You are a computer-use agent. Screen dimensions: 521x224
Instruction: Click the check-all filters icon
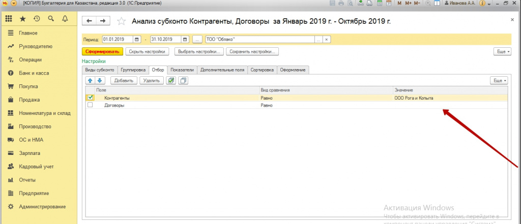pos(171,80)
